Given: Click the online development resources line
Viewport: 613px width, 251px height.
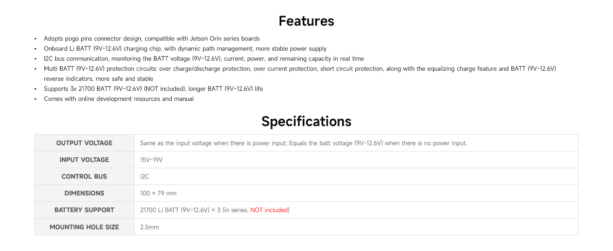Looking at the screenshot, I should coord(119,99).
